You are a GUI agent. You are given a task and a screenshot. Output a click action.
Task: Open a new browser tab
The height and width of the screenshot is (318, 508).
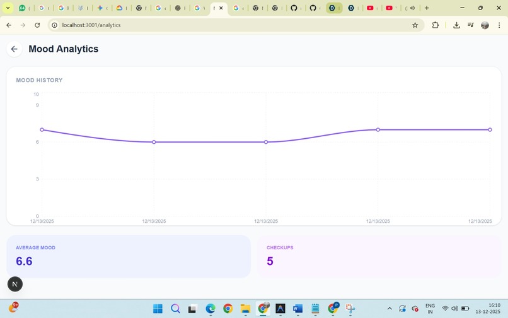pos(427,8)
